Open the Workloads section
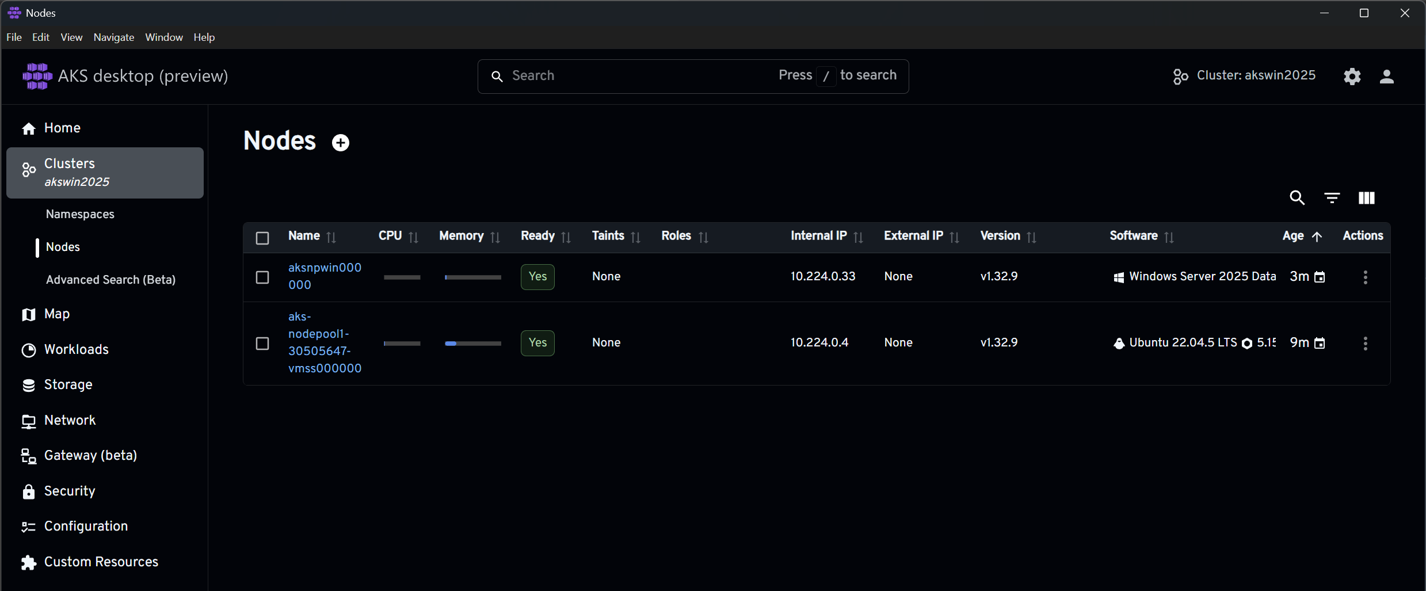Screen dimensions: 1426x591 click(x=77, y=349)
